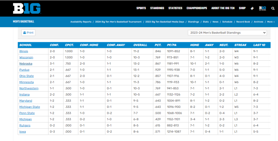Open the Availability Reports link

81,22
